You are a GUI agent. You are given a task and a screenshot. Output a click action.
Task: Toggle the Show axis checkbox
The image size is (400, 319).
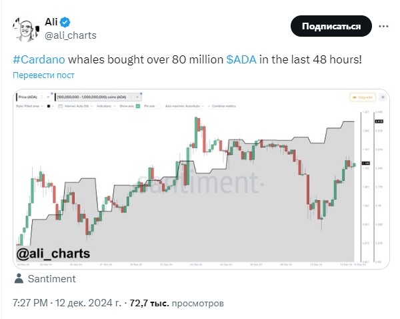[138, 106]
